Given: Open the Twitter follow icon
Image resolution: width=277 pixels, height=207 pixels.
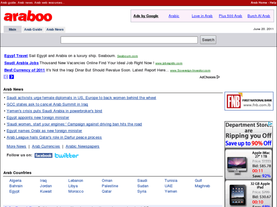Looking at the screenshot, I should pos(67,156).
